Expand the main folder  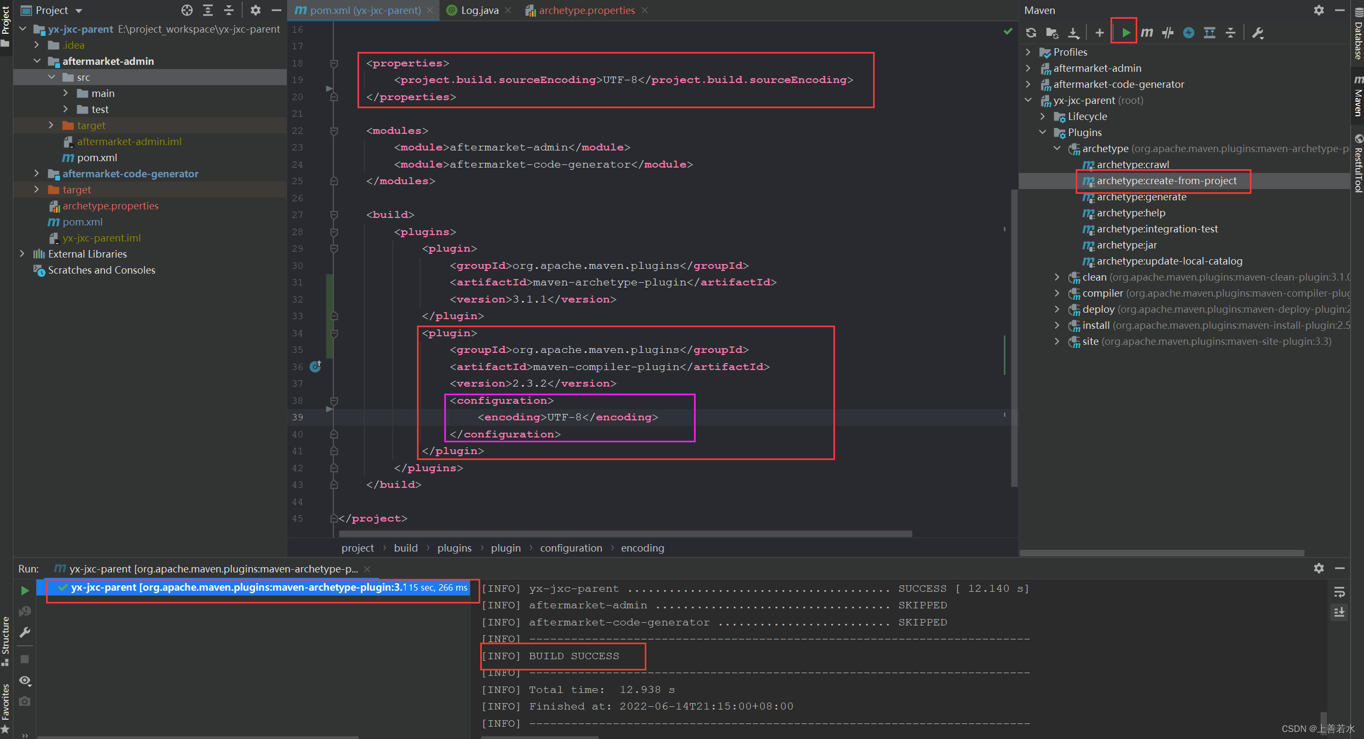click(x=65, y=93)
